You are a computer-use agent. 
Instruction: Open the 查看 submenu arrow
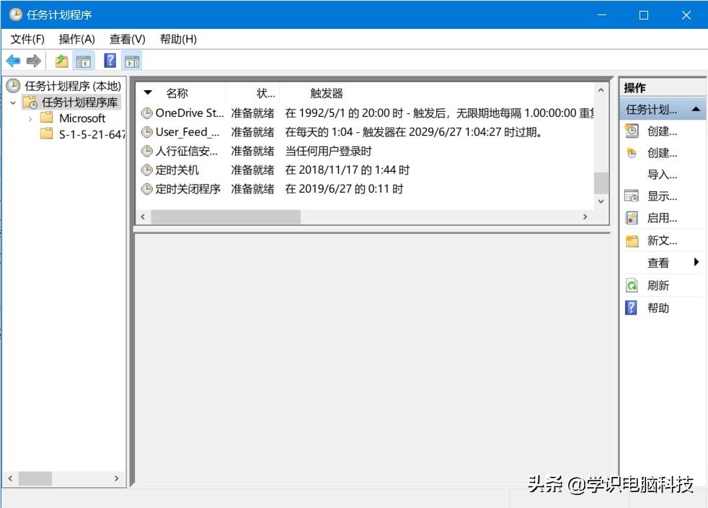[696, 263]
